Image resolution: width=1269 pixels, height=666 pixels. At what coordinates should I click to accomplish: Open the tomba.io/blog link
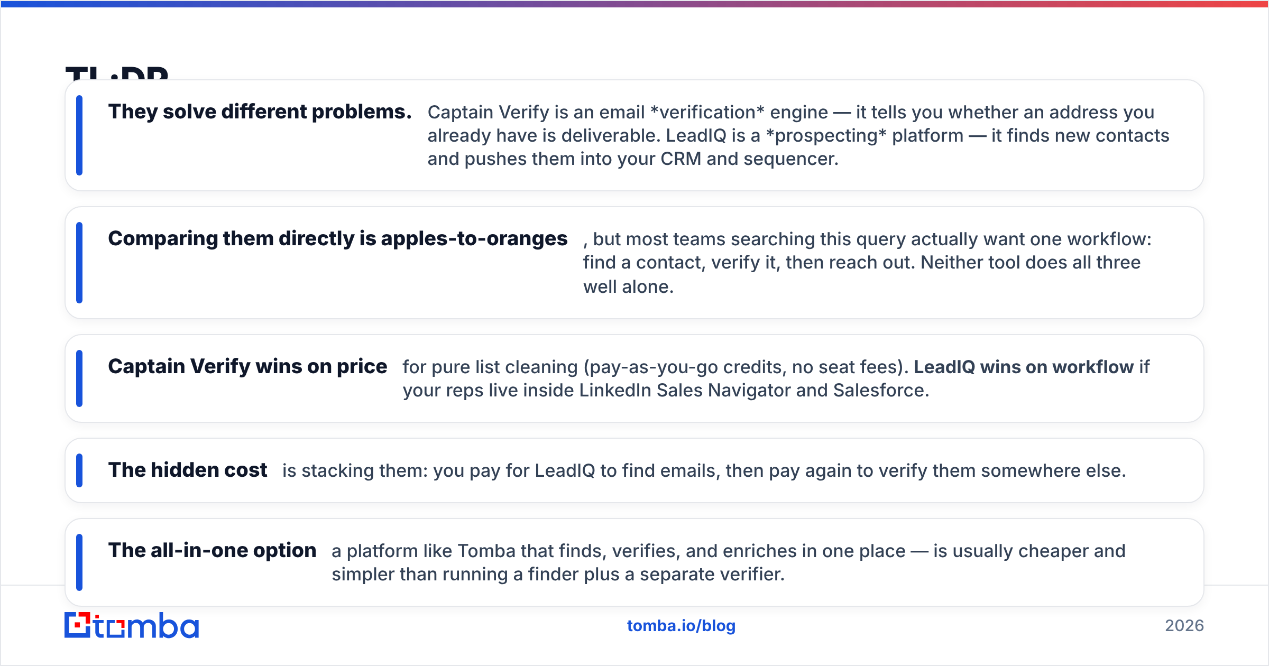pos(681,626)
